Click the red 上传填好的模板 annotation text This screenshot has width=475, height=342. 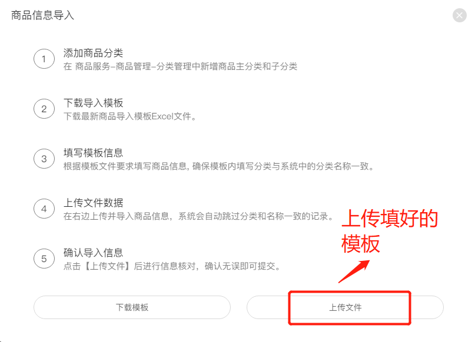(390, 231)
